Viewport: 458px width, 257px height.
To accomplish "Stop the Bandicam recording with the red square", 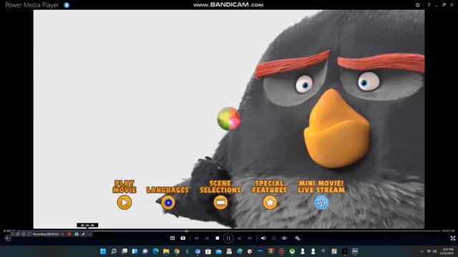I will pyautogui.click(x=69, y=234).
